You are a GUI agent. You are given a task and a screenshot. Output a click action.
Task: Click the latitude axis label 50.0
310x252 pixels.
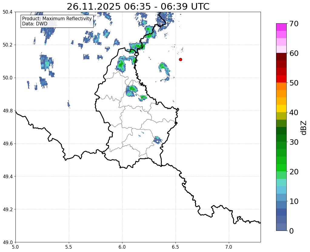[x=8, y=78]
